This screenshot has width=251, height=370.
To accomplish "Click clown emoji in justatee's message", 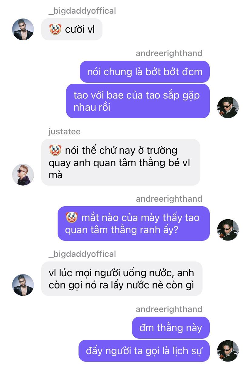I will tap(55, 150).
